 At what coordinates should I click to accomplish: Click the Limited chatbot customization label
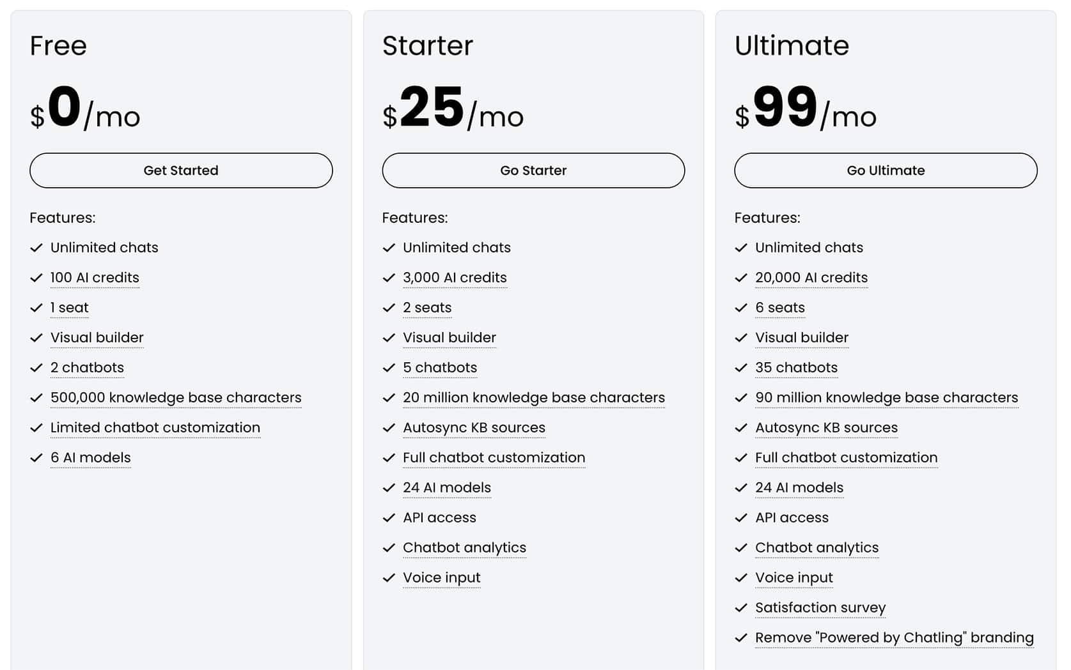(155, 427)
